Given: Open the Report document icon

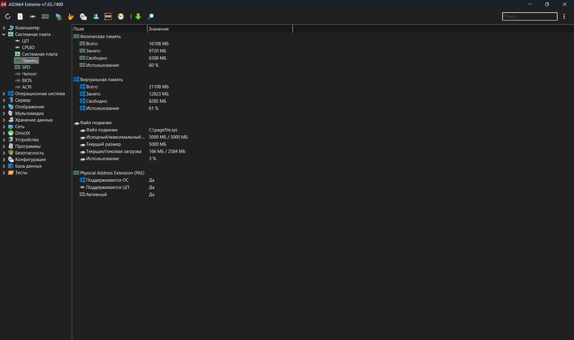Looking at the screenshot, I should pos(20,17).
